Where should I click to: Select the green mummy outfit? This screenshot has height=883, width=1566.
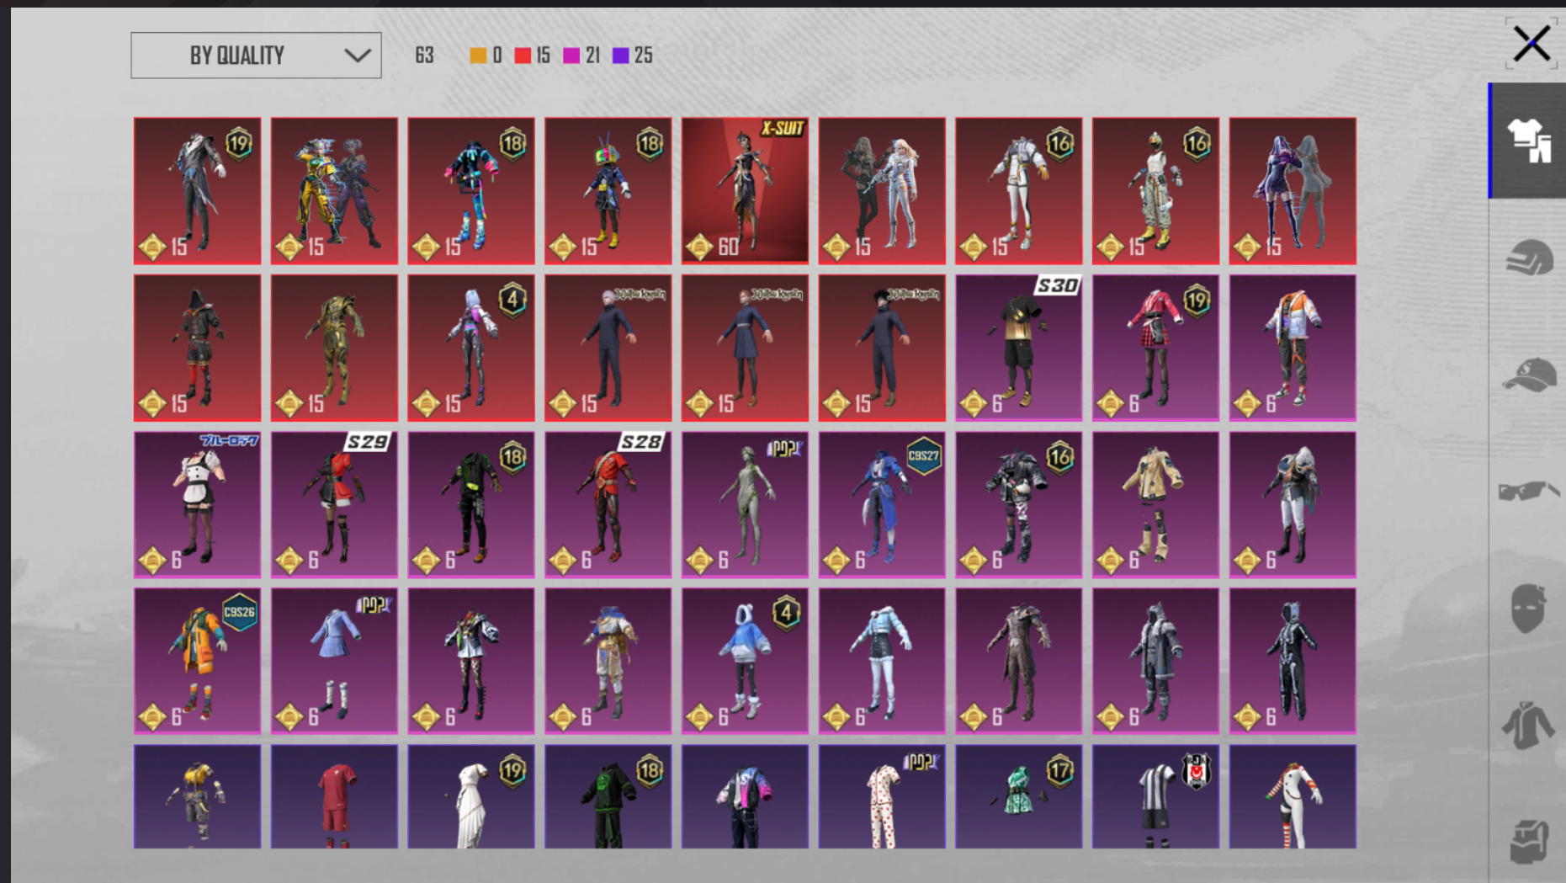(745, 504)
